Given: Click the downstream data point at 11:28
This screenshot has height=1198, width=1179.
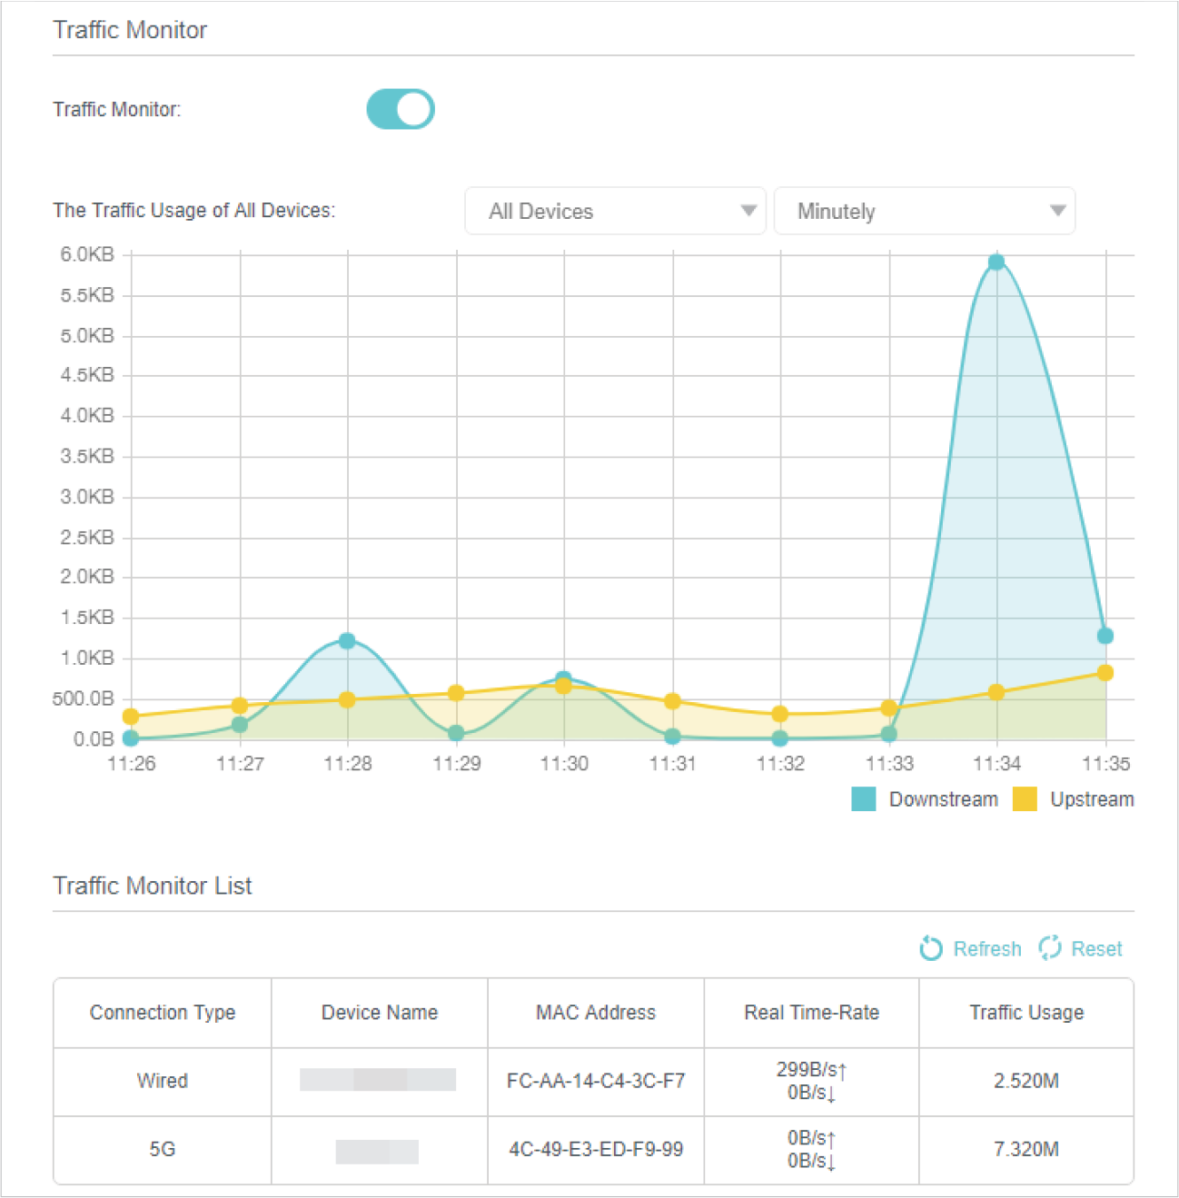Looking at the screenshot, I should [347, 641].
